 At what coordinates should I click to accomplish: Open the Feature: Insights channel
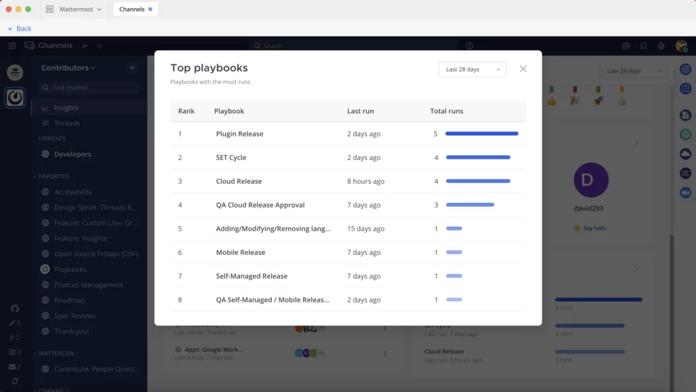[89, 238]
